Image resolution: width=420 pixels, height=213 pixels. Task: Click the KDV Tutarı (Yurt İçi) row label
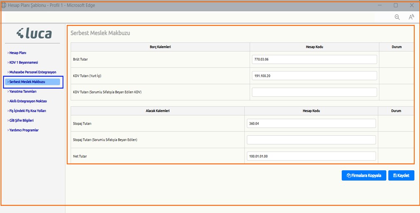click(x=87, y=76)
